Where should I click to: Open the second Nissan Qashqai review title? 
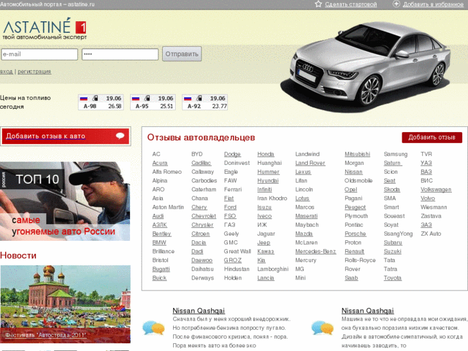(x=368, y=310)
